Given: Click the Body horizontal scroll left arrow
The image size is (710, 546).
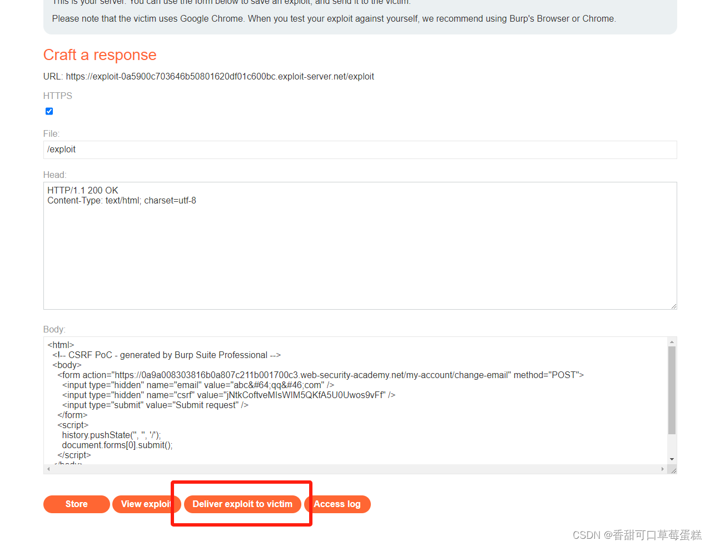Looking at the screenshot, I should coord(48,469).
